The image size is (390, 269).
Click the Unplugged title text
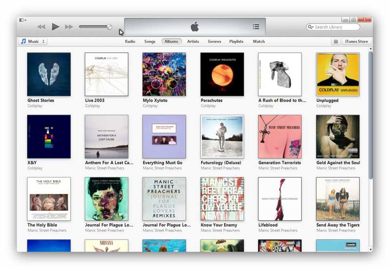[327, 101]
